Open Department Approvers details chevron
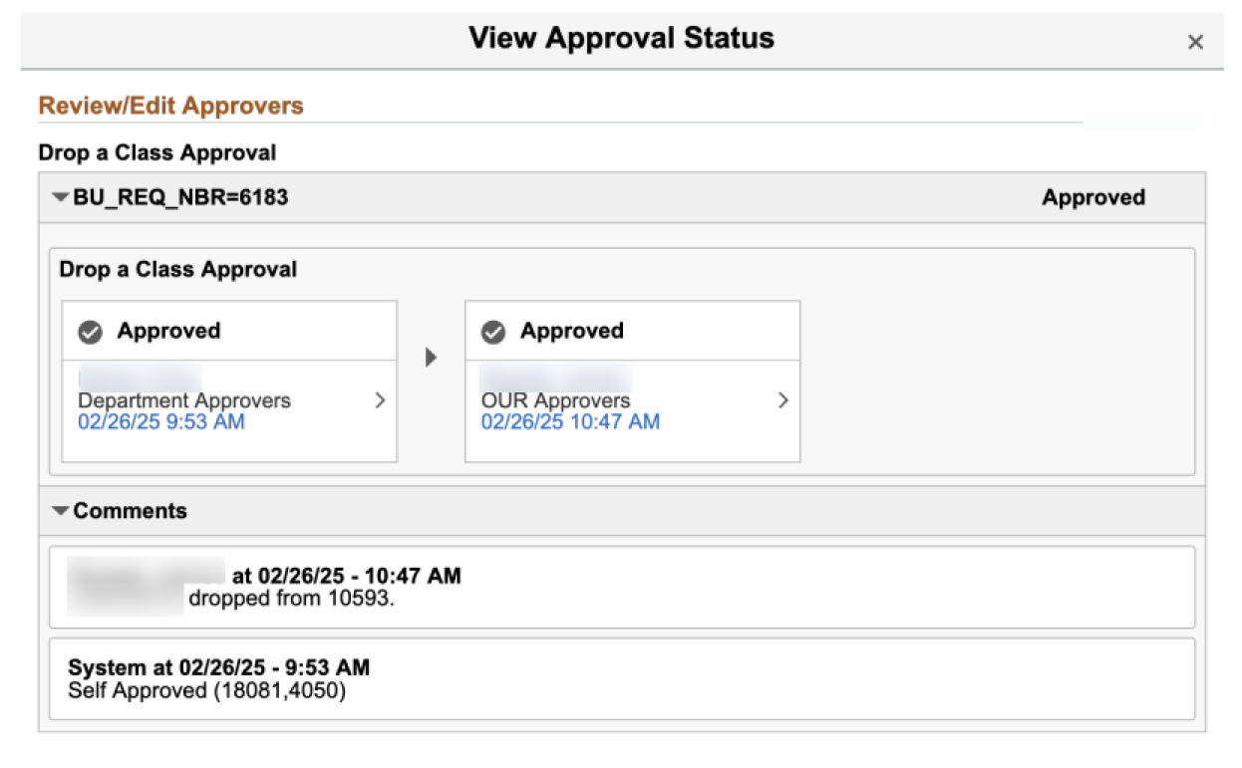 pyautogui.click(x=380, y=400)
